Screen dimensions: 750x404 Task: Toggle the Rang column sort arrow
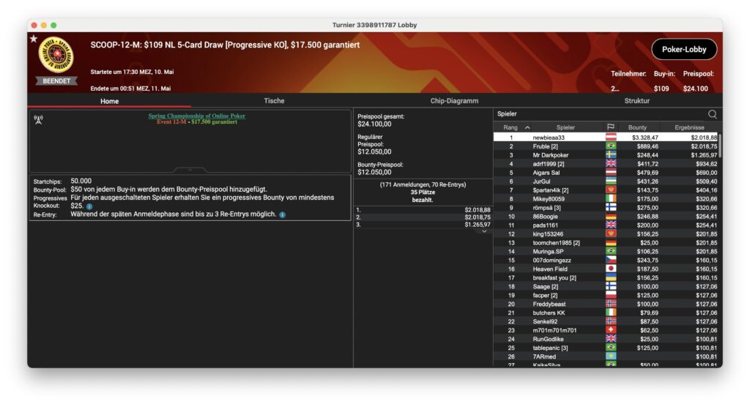527,127
